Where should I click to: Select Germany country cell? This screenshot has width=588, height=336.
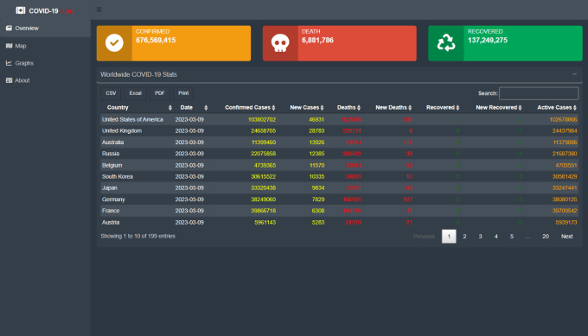[x=113, y=200]
